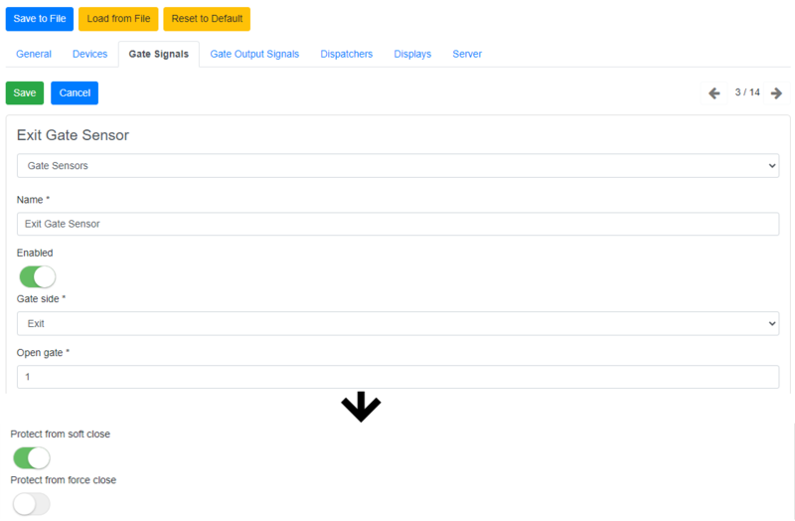Screen dimensions: 795x521
Task: Go to the Displays tab
Action: 412,54
